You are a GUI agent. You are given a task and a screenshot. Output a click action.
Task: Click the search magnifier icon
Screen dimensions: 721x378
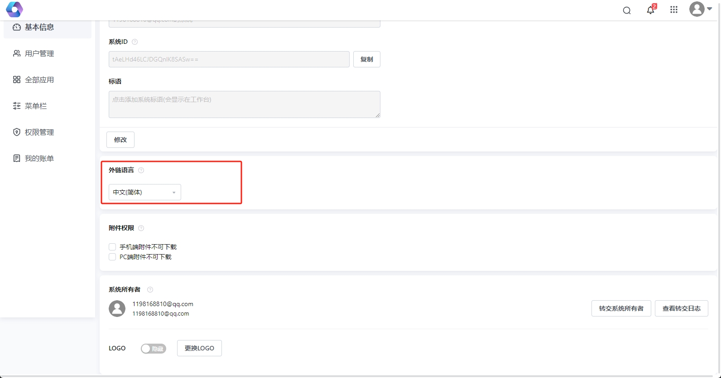click(x=627, y=10)
